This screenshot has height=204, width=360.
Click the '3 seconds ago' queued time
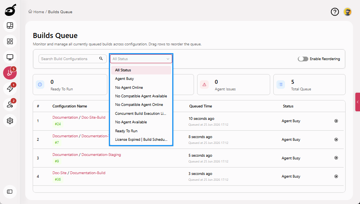click(x=200, y=174)
